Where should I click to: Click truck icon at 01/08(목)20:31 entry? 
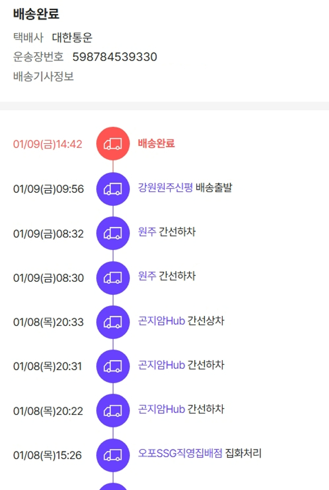(x=113, y=367)
